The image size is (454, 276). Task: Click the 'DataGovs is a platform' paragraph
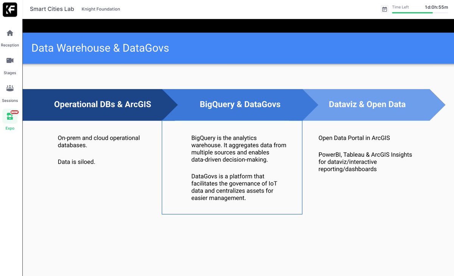click(x=235, y=187)
